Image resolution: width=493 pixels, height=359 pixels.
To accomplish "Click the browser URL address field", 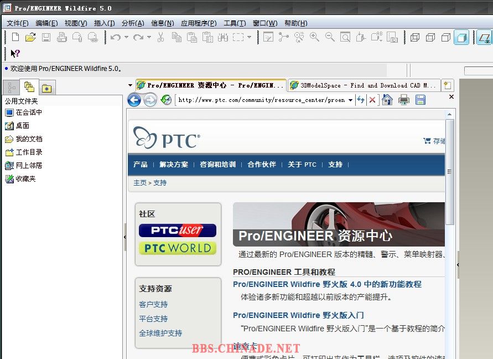I will click(262, 100).
